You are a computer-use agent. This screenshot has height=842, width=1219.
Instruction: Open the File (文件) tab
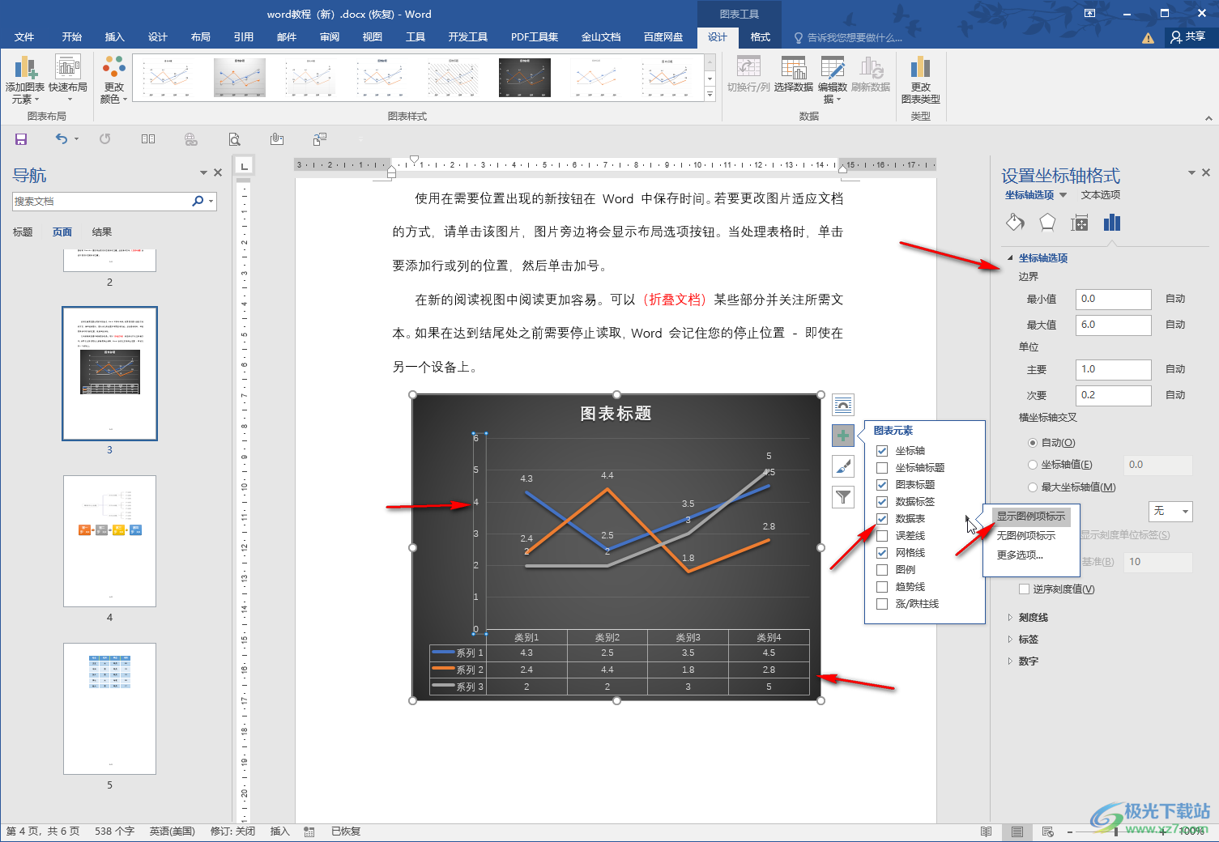point(24,37)
